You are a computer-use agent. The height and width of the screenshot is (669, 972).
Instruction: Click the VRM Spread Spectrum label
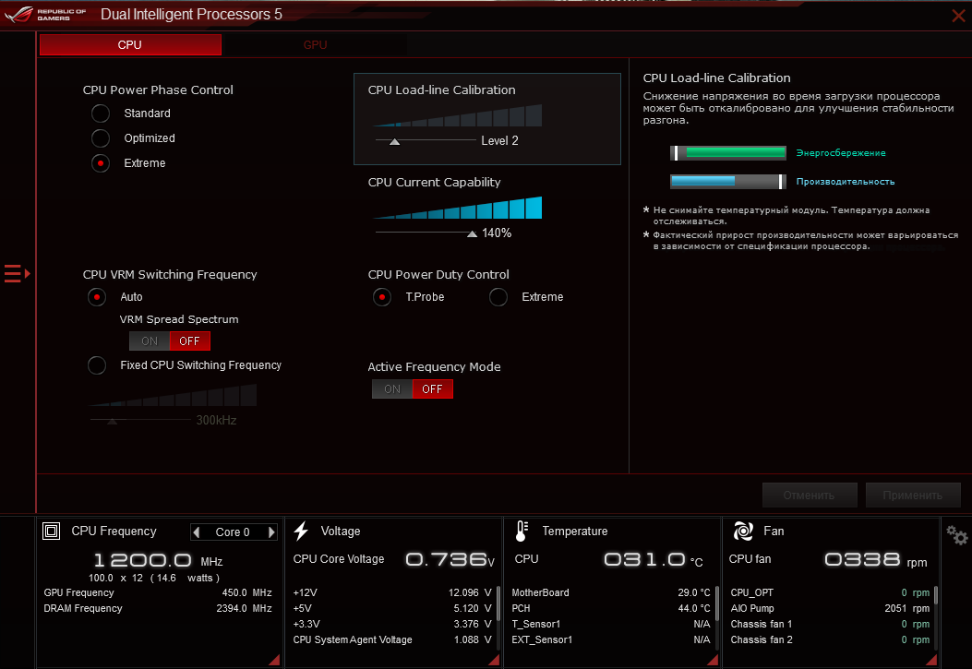click(x=179, y=319)
